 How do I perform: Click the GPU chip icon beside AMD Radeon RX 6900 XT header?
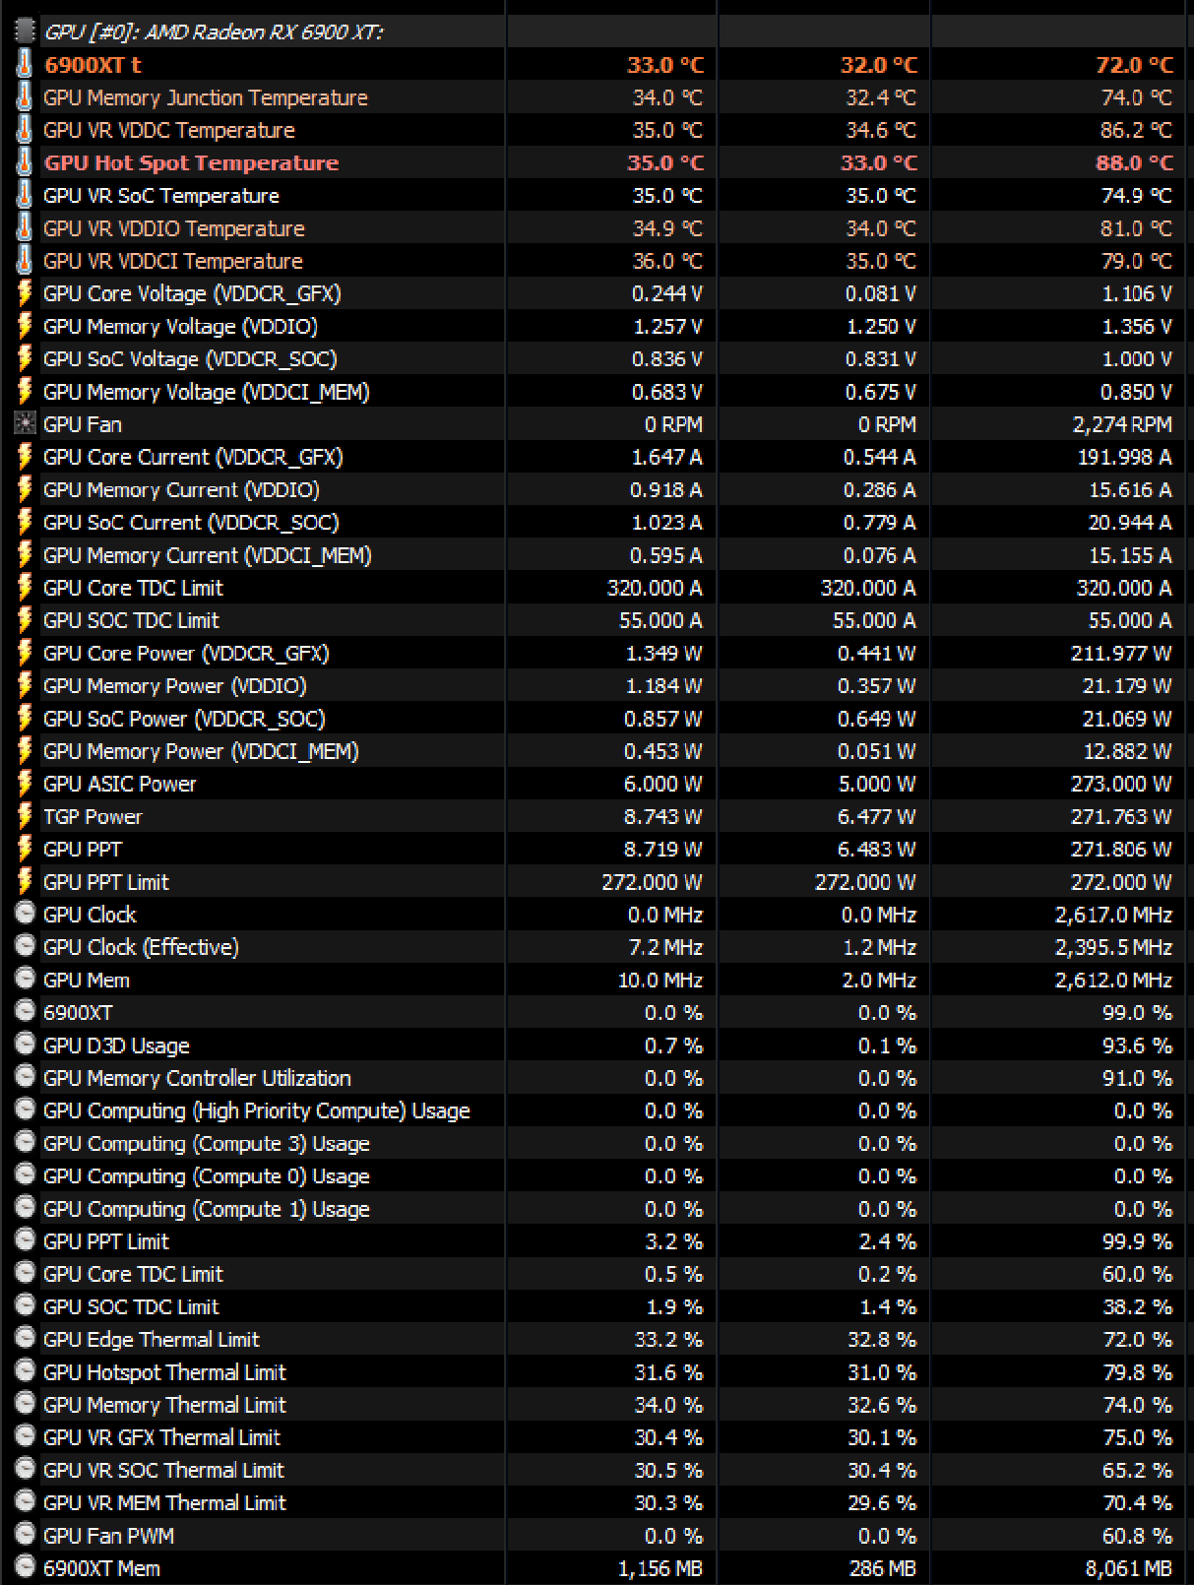tap(25, 32)
